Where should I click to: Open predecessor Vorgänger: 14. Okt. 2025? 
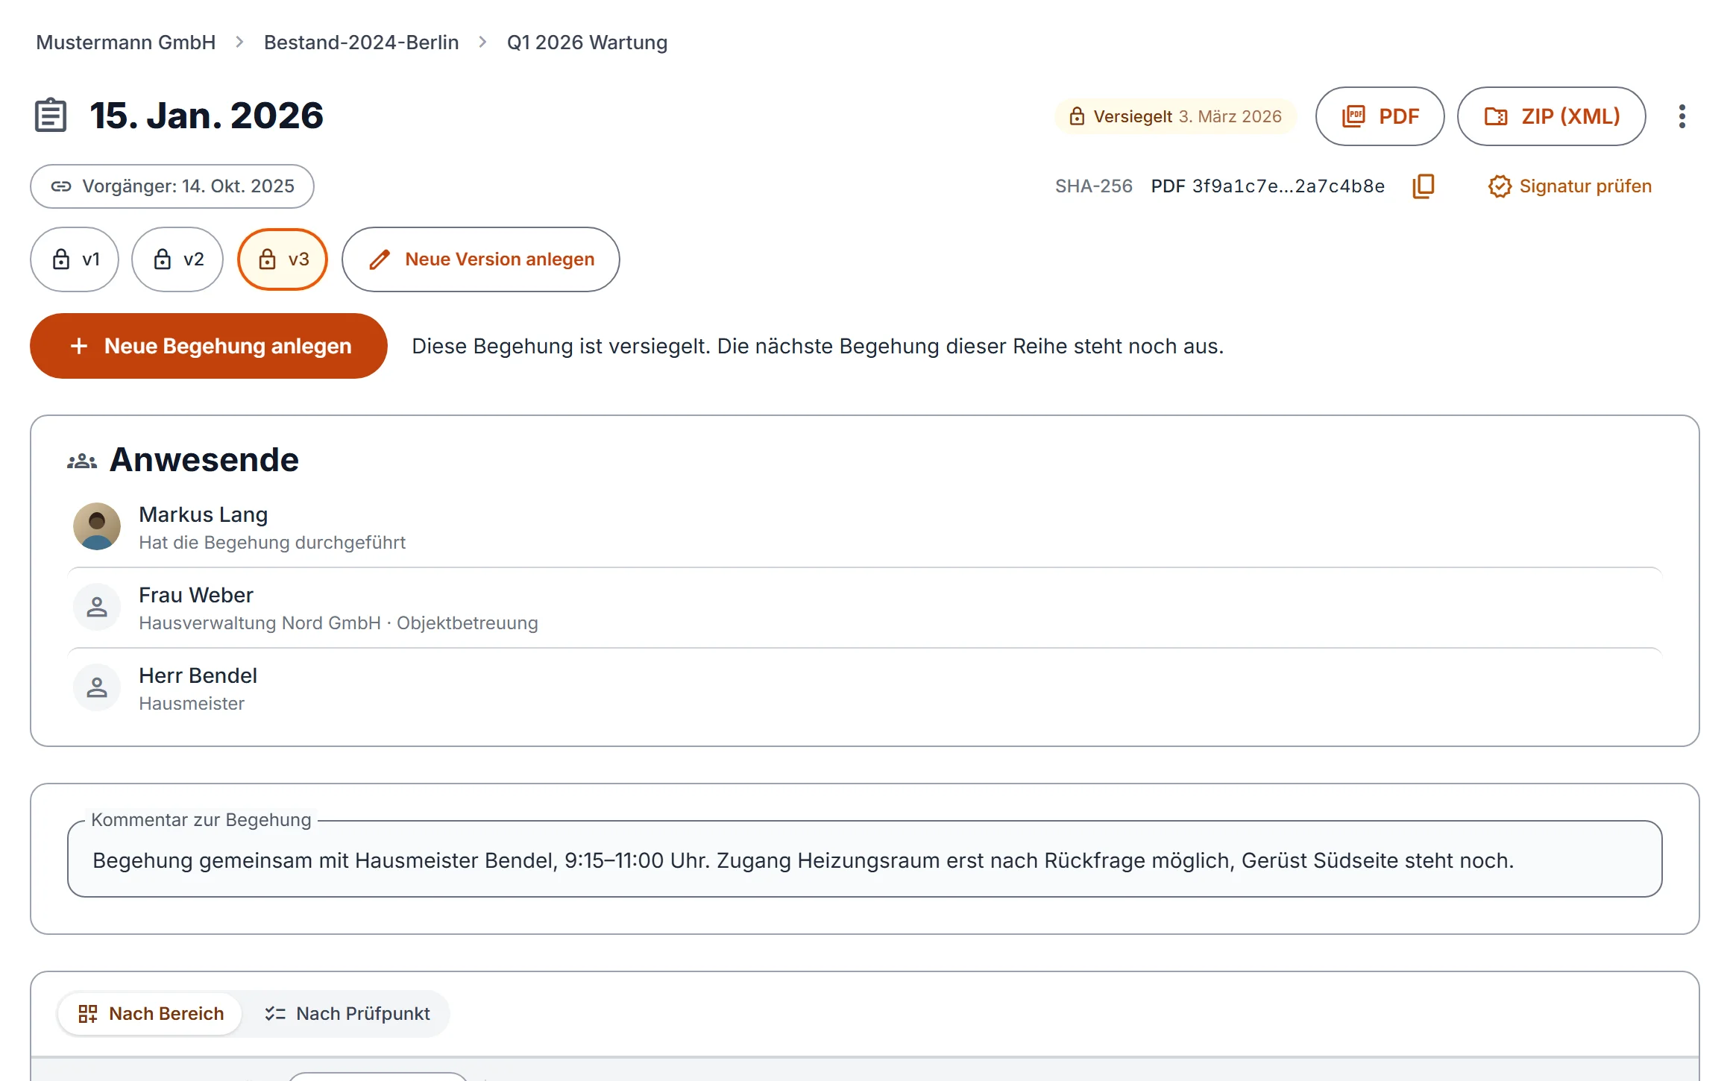click(x=172, y=186)
